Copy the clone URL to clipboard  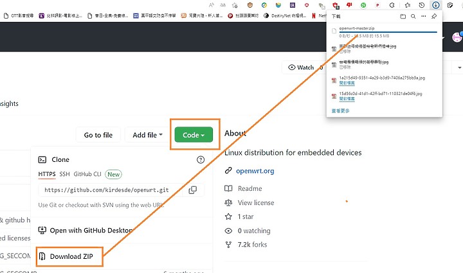(193, 190)
